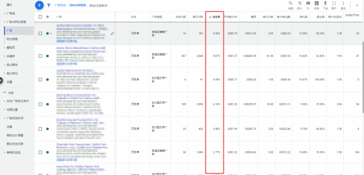The image size is (364, 175).
Task: Open 附加信息 in the sidebar
Action: (x=12, y=39)
